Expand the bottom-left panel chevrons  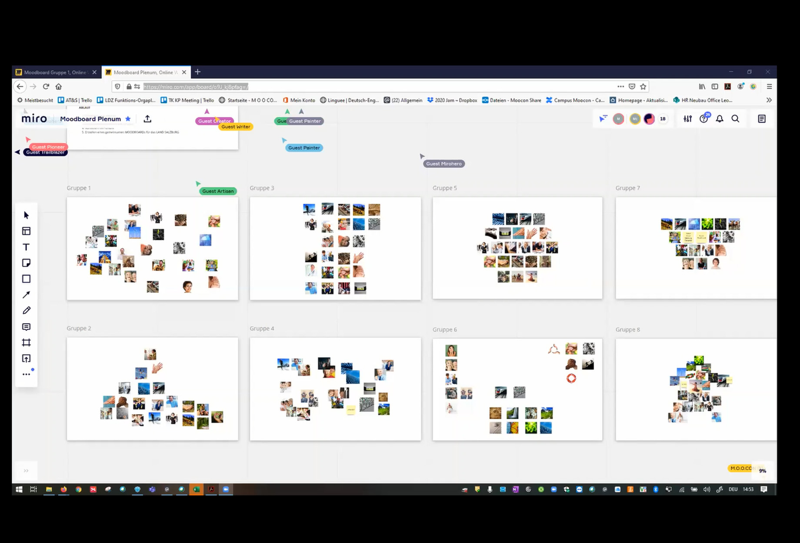tap(26, 470)
